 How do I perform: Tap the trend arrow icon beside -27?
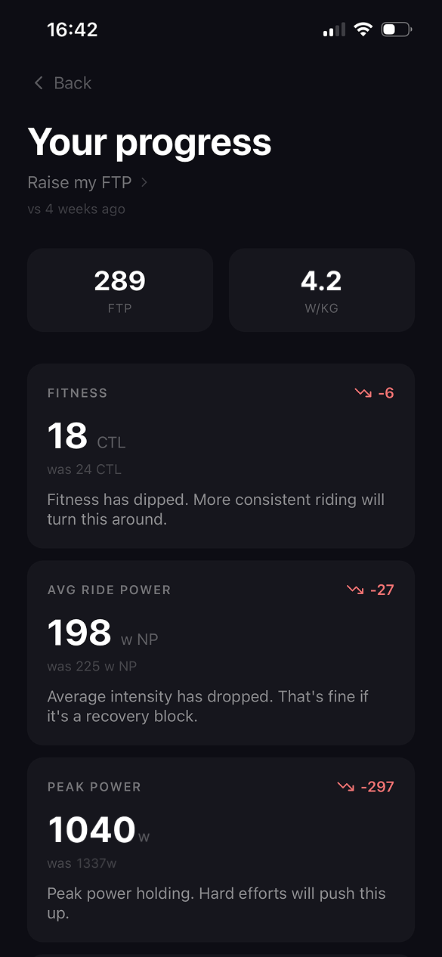tap(356, 589)
